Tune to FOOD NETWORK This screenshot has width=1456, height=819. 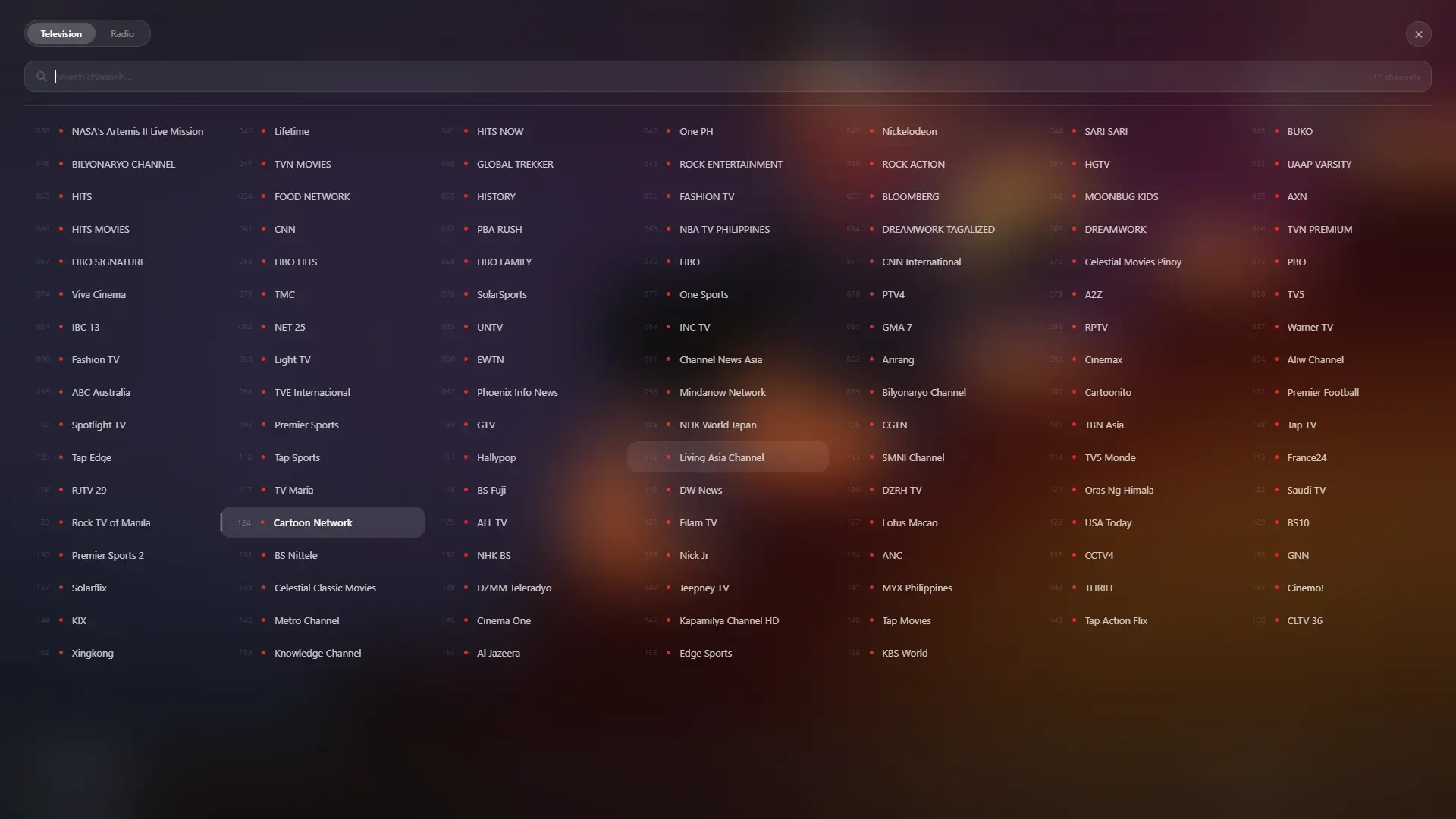pyautogui.click(x=322, y=196)
